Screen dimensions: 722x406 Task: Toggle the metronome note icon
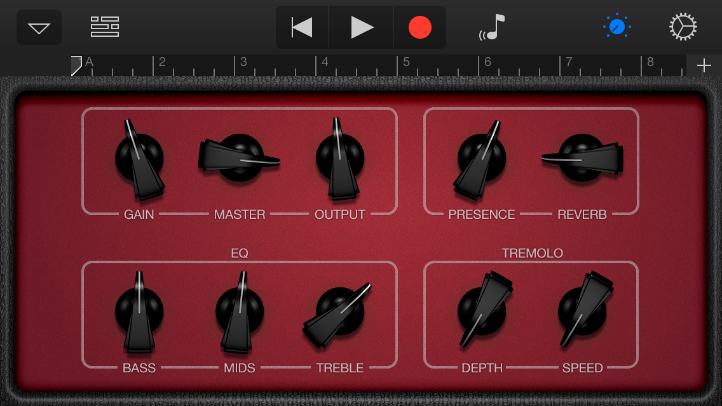(492, 27)
